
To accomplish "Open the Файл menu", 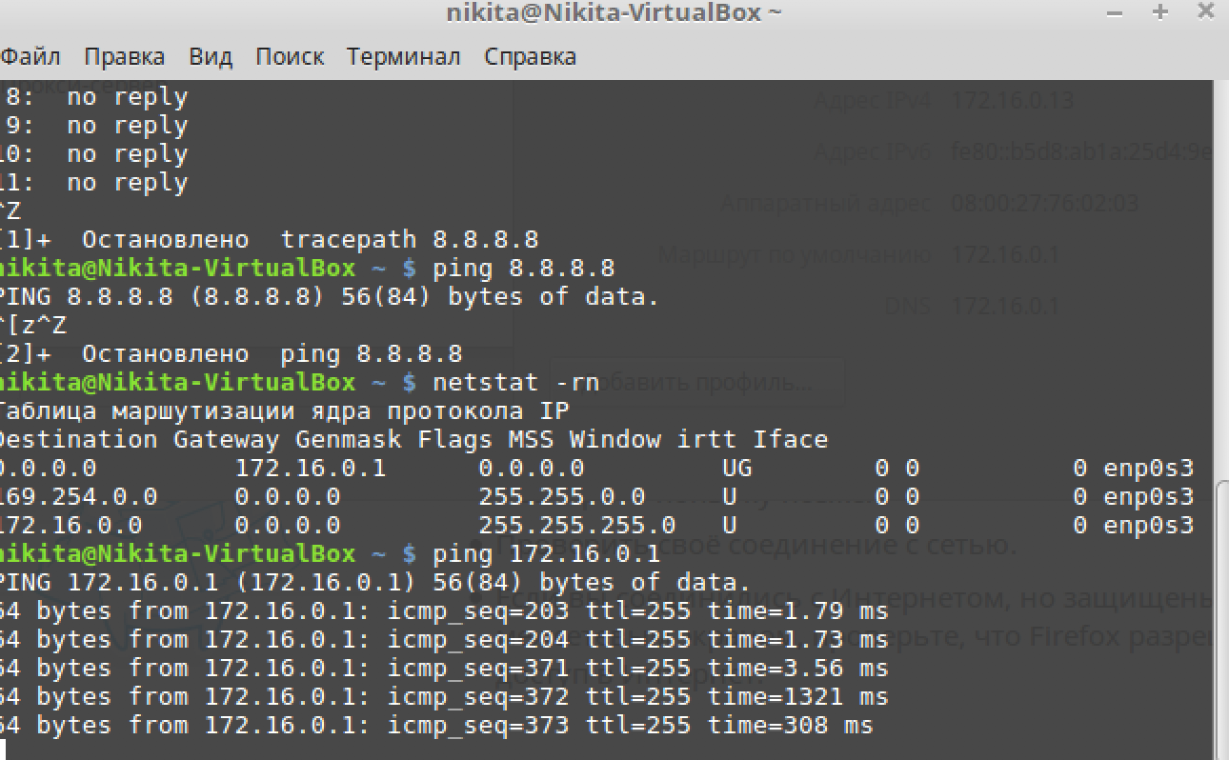I will (30, 56).
